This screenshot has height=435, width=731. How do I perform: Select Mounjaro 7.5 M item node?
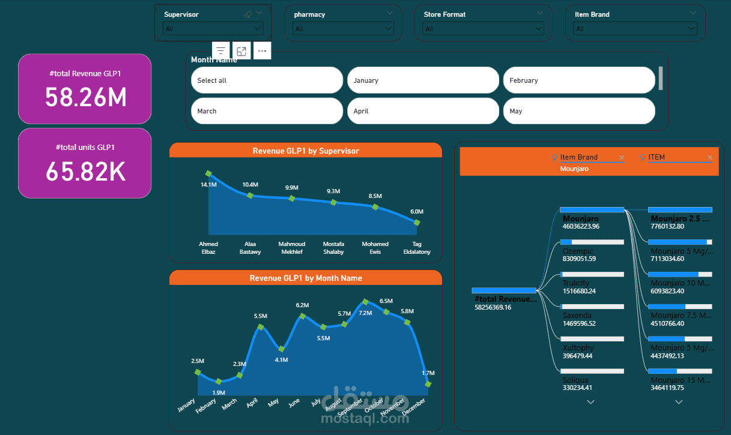[x=680, y=316]
